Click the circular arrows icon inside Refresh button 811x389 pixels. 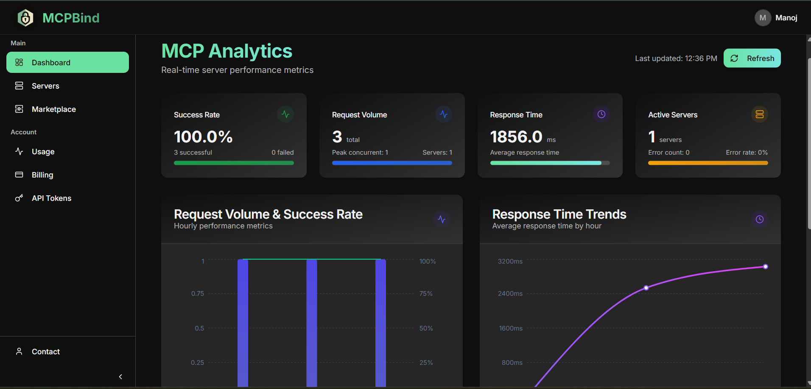[734, 58]
